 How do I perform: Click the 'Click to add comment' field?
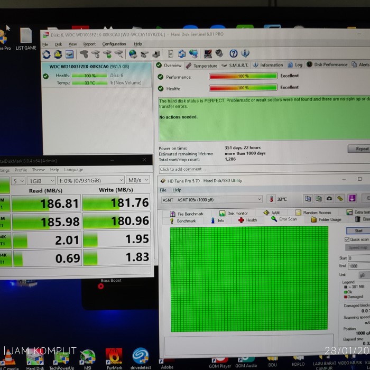pyautogui.click(x=264, y=169)
